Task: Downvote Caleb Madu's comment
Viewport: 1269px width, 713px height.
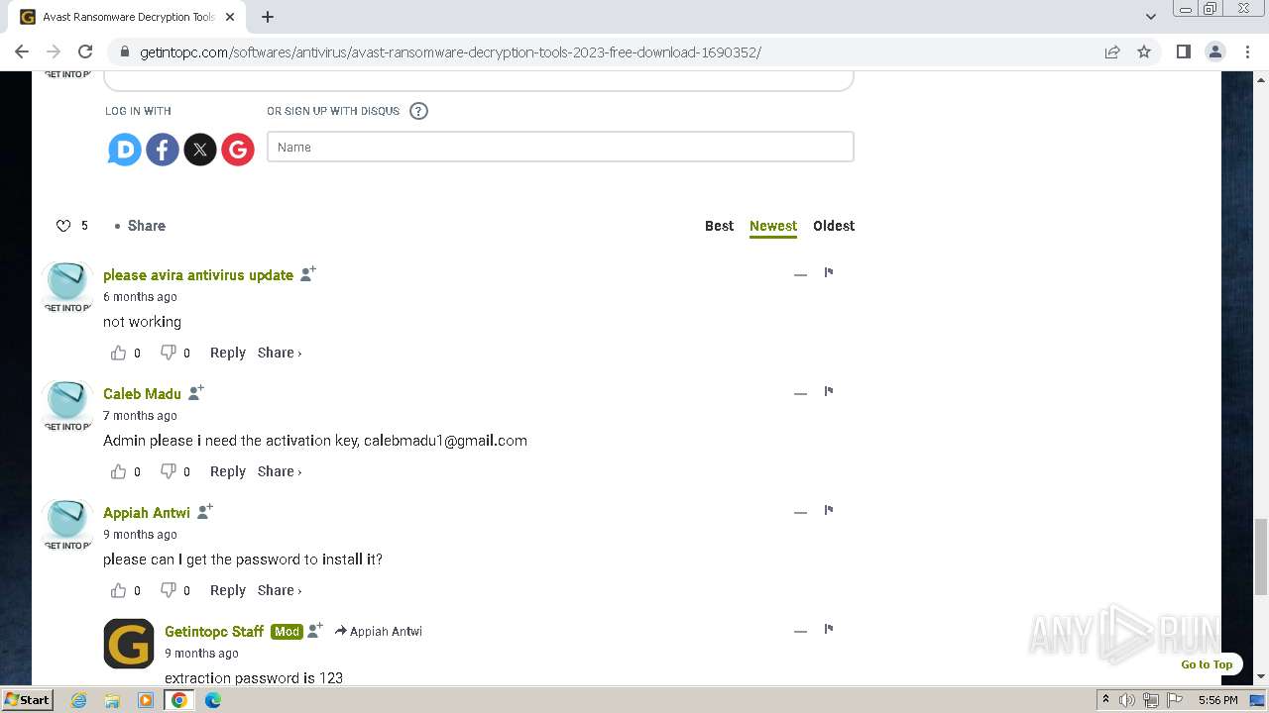Action: point(169,471)
